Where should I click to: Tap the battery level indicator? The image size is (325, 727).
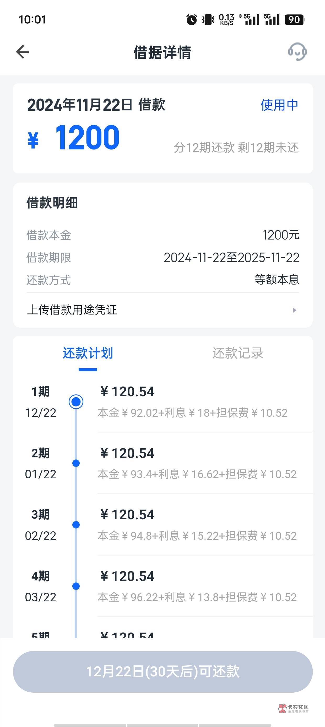click(x=294, y=19)
